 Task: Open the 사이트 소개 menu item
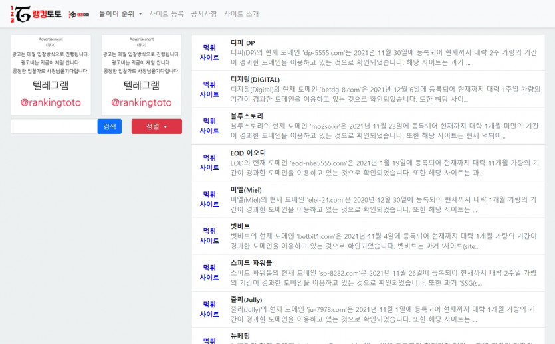click(241, 13)
